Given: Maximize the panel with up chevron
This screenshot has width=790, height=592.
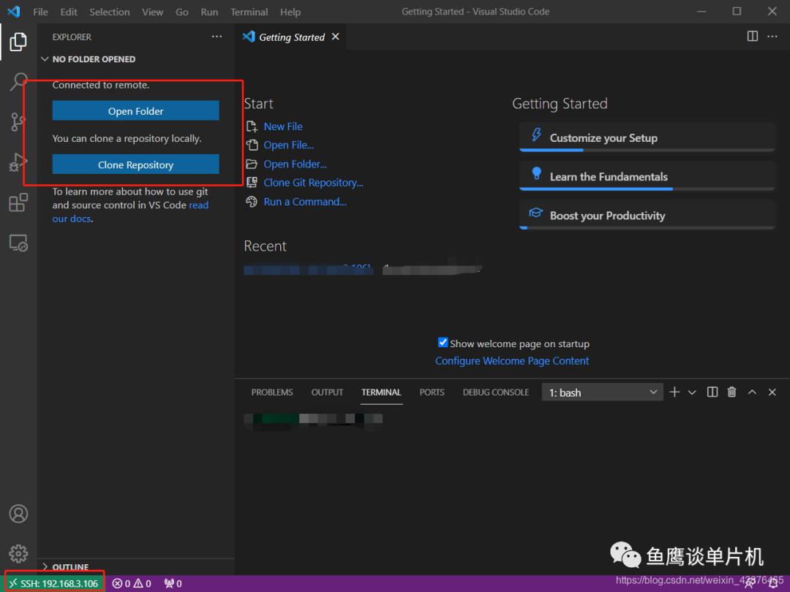Looking at the screenshot, I should (752, 392).
